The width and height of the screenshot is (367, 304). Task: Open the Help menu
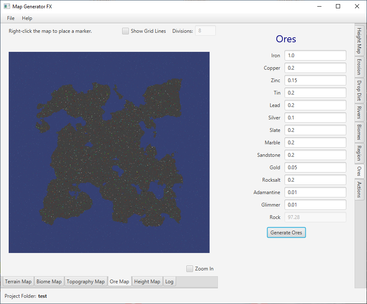pos(27,18)
